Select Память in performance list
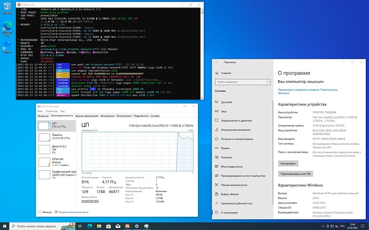The image size is (369, 230). (57, 137)
